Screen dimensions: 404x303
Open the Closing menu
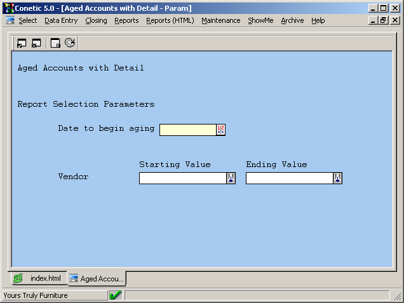[96, 20]
